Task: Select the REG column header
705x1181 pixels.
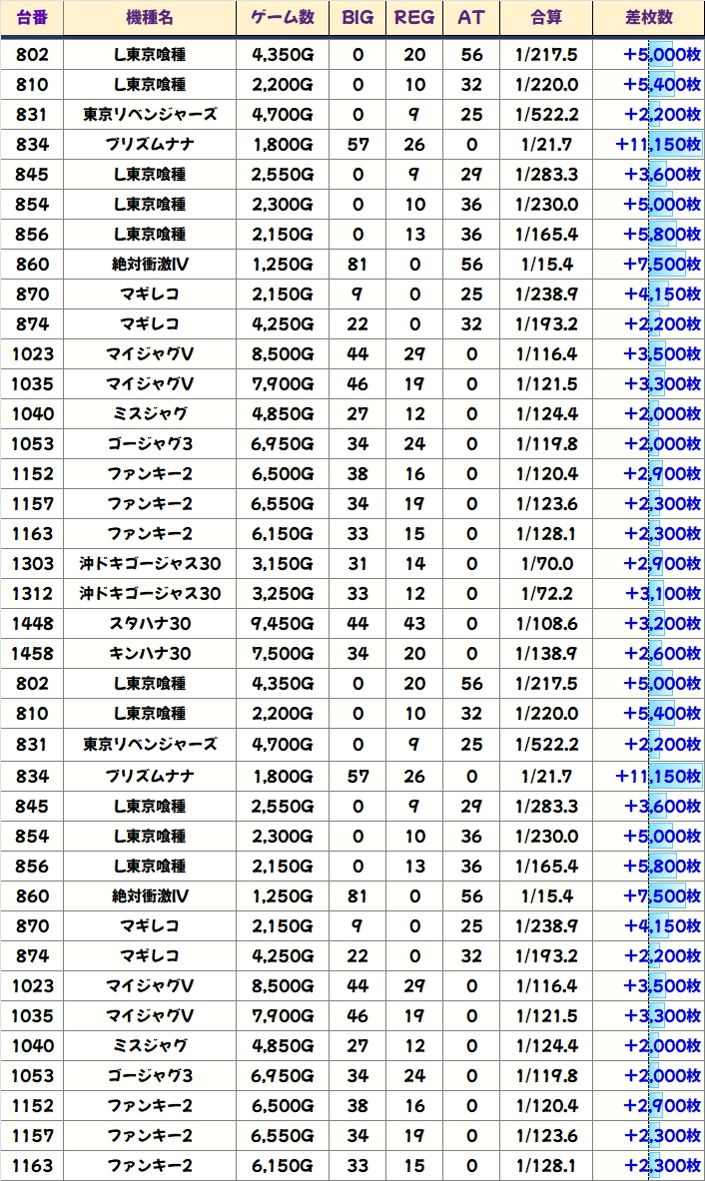Action: pyautogui.click(x=413, y=18)
